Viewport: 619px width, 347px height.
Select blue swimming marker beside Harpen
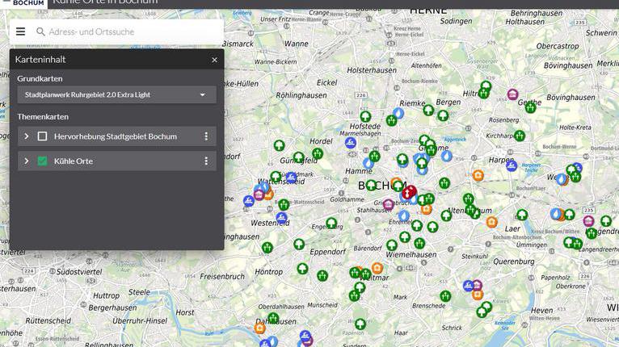512,165
